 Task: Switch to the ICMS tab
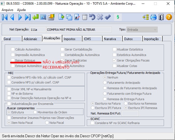tap(92, 39)
